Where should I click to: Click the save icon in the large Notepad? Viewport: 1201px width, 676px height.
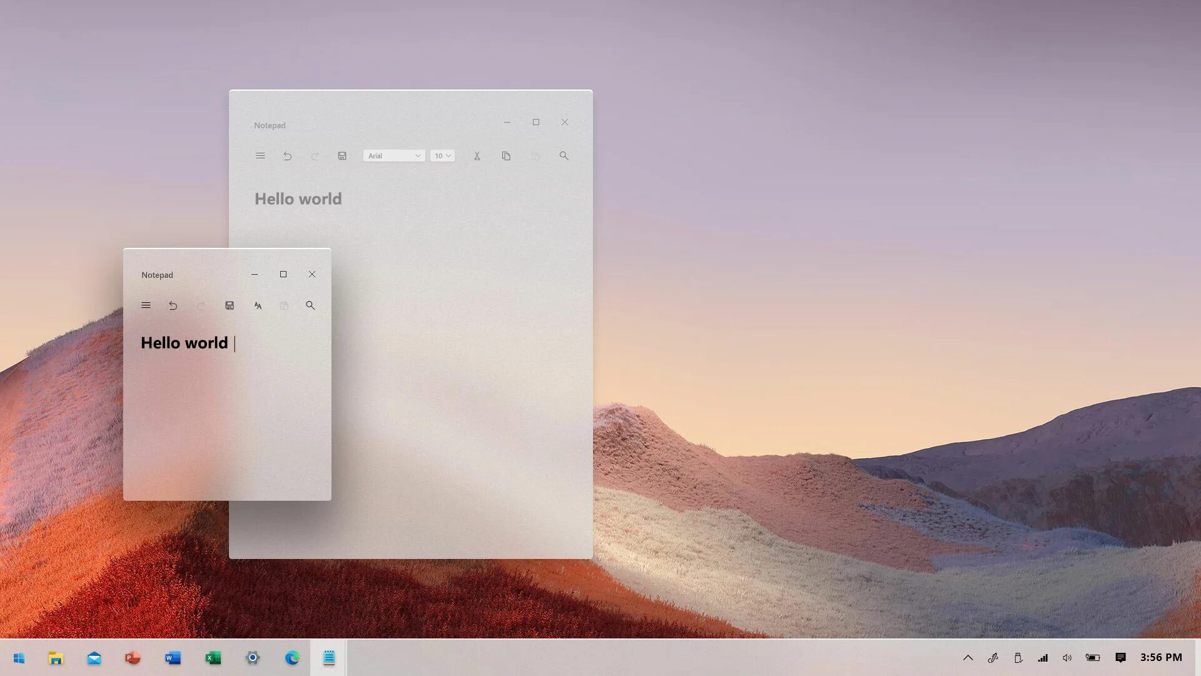[x=342, y=156]
